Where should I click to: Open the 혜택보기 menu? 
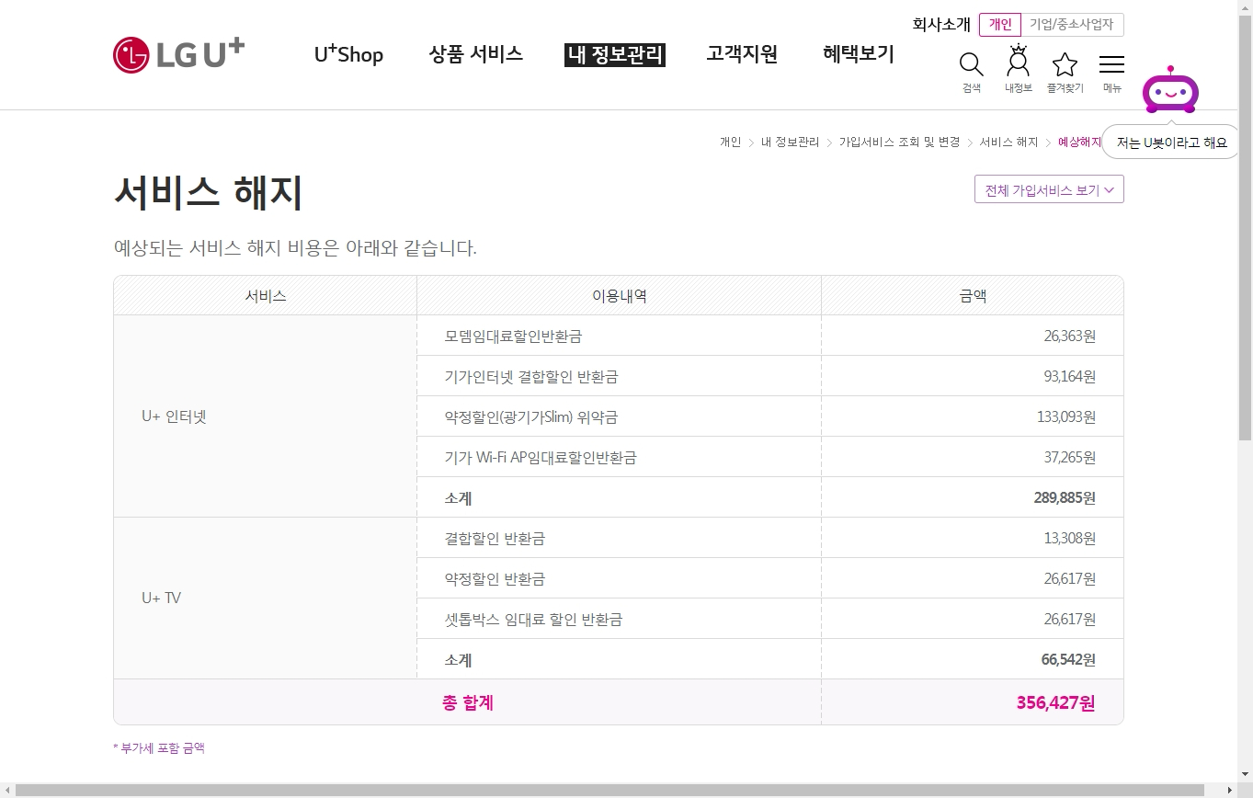[858, 54]
